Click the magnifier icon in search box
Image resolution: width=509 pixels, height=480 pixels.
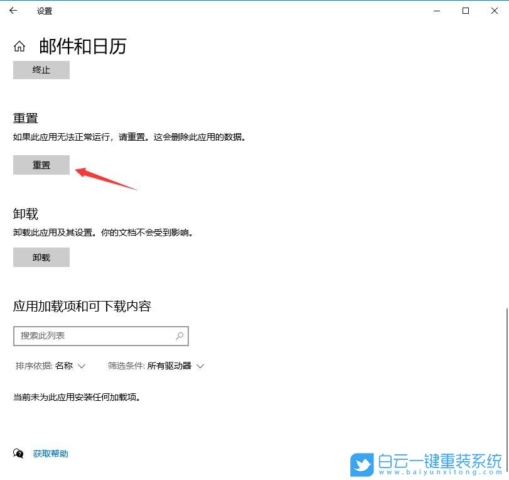point(179,336)
